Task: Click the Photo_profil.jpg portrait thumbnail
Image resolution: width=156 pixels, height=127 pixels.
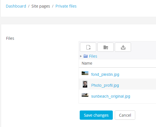Action: tap(85, 84)
